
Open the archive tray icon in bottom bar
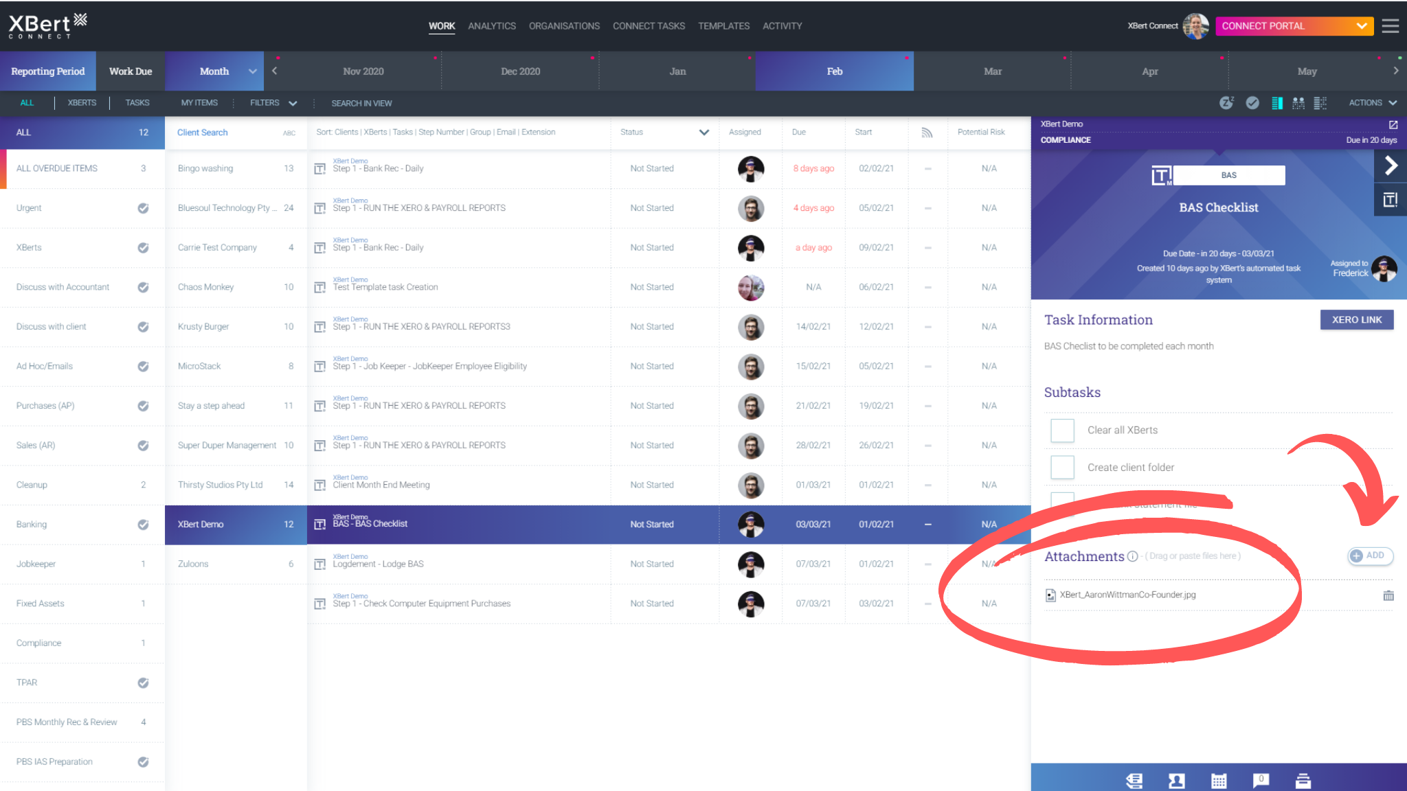tap(1303, 781)
